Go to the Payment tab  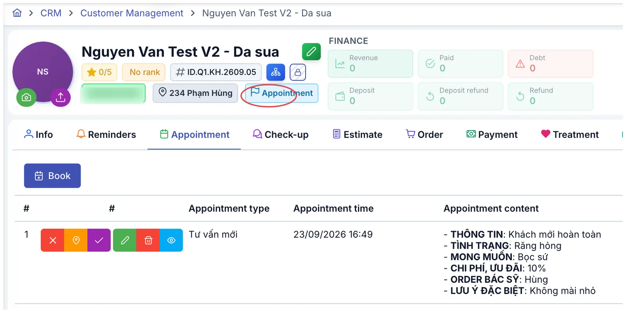[492, 135]
